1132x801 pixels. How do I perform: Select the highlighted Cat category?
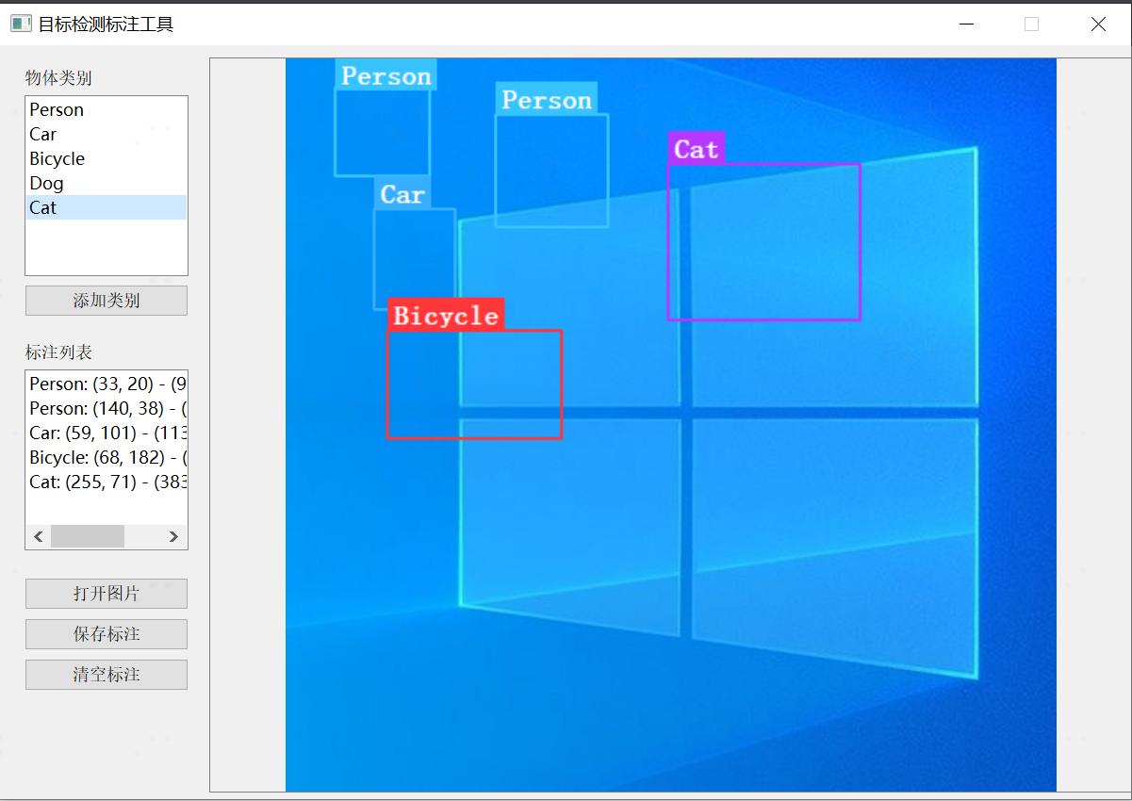click(x=106, y=207)
